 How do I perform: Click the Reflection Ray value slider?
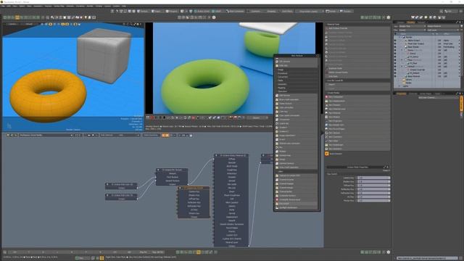coord(373,189)
